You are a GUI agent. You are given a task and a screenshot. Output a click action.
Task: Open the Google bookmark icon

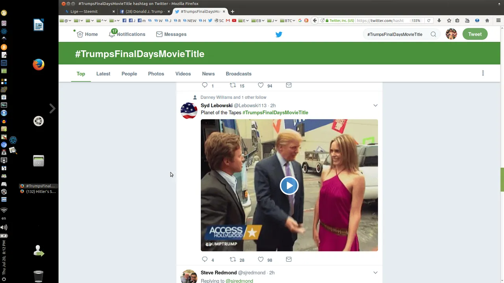coord(300,20)
